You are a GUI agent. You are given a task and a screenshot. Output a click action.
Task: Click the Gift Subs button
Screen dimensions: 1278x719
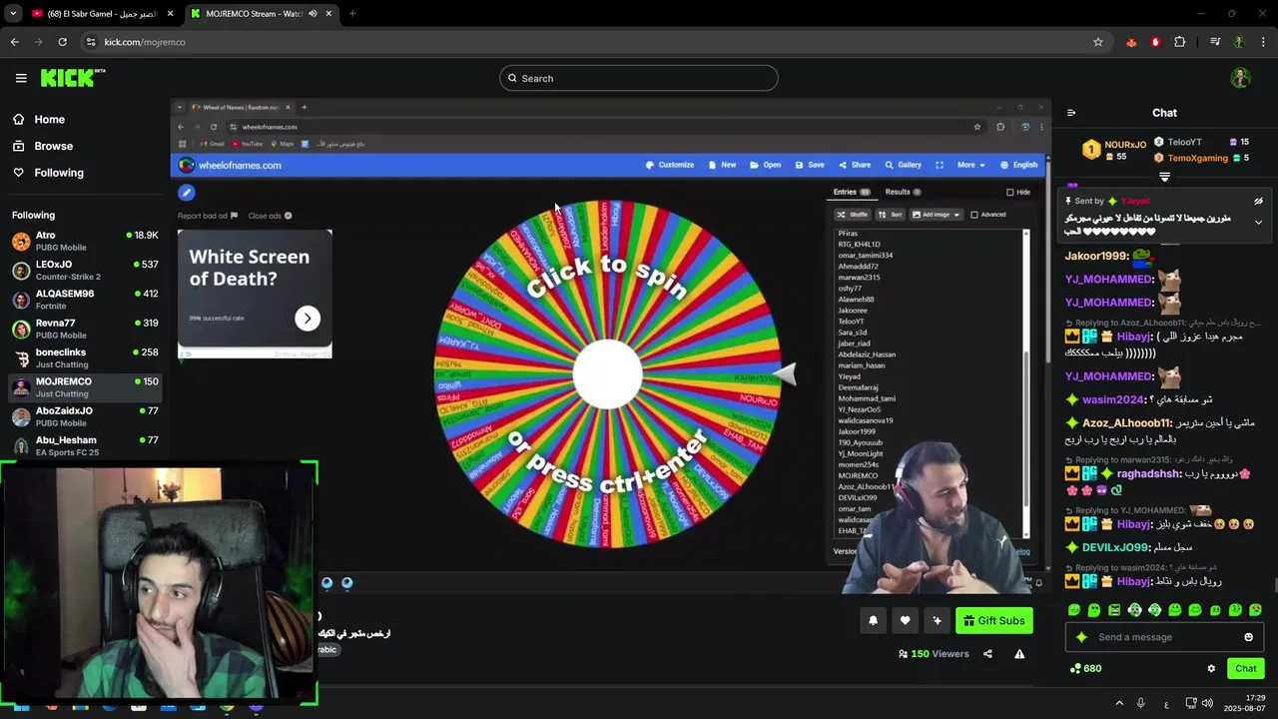tap(993, 620)
